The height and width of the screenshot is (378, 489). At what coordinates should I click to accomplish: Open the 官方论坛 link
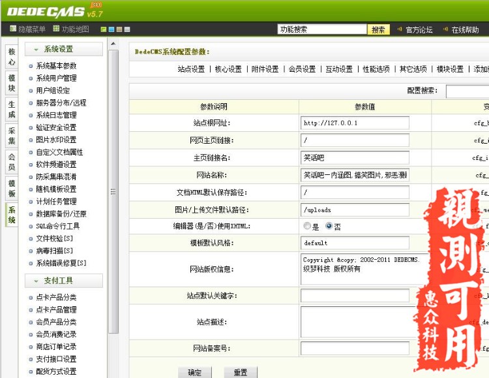pyautogui.click(x=419, y=29)
